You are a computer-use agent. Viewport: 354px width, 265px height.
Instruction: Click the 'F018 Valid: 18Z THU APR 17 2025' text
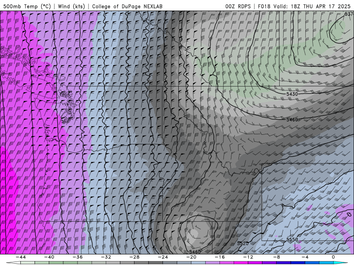pyautogui.click(x=304, y=6)
